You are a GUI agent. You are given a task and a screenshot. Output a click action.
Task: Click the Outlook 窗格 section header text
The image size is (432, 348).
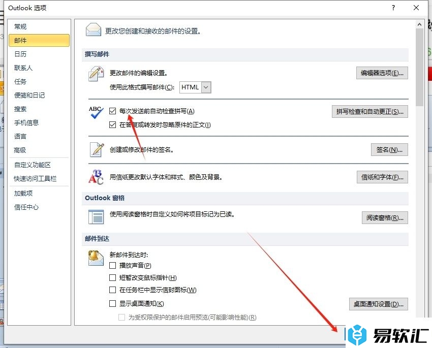[x=105, y=198]
